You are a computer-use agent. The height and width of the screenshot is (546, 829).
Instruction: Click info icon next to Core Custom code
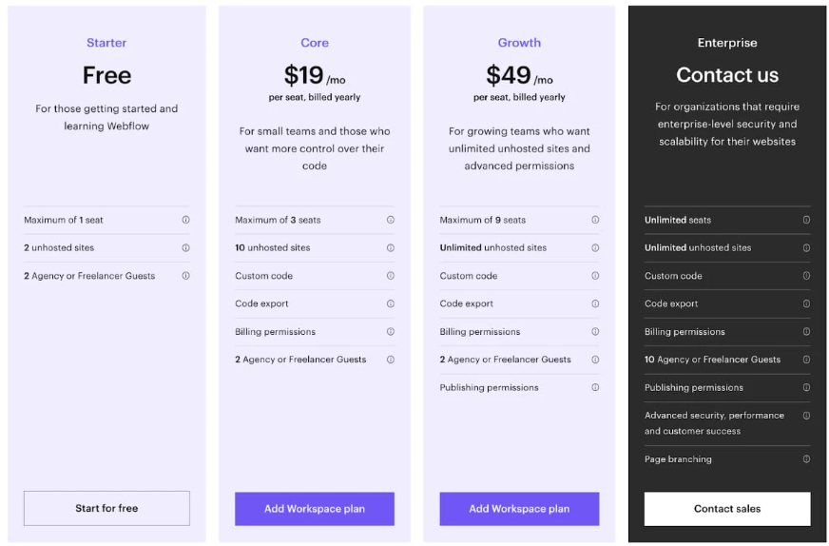coord(390,276)
